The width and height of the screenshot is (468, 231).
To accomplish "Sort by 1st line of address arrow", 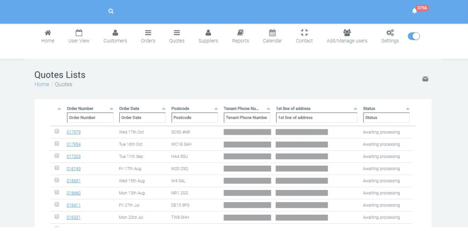I will point(355,109).
